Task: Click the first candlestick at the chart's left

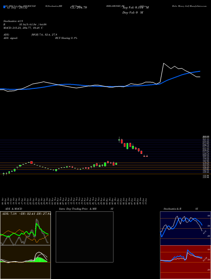Action: tap(3, 174)
